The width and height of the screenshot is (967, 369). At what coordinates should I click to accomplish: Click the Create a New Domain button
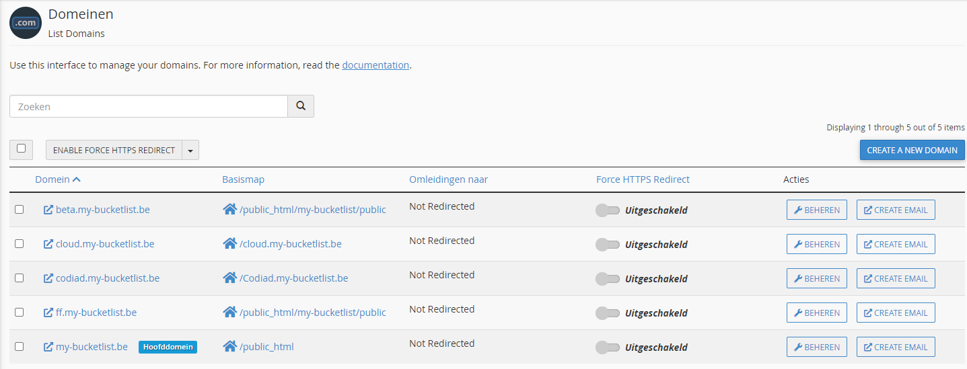912,150
